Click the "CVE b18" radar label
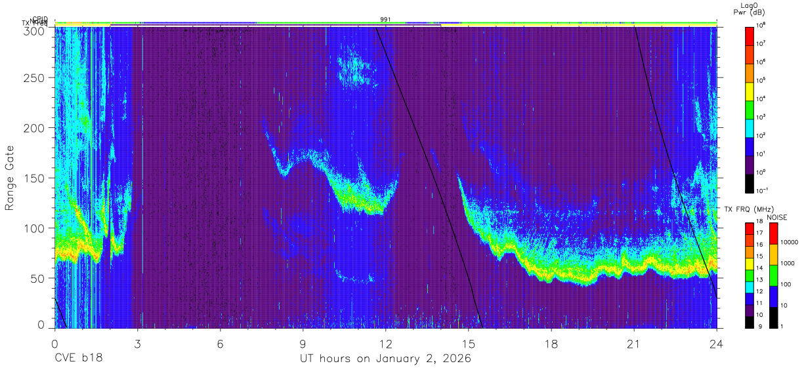Image resolution: width=806 pixels, height=372 pixels. pyautogui.click(x=79, y=359)
